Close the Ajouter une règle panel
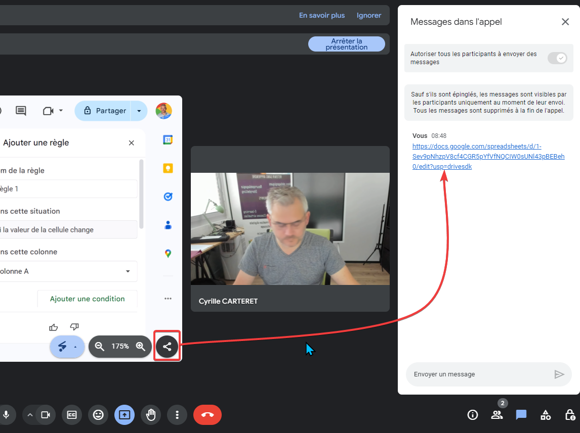This screenshot has height=433, width=580. (x=131, y=143)
